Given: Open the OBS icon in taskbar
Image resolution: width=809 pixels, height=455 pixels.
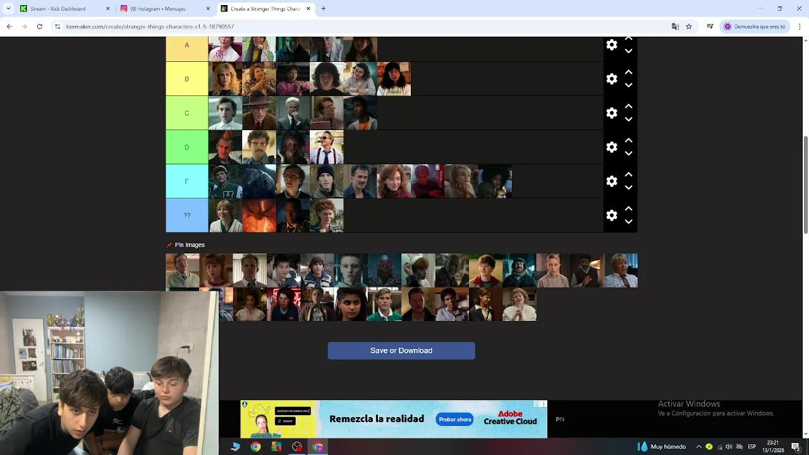Looking at the screenshot, I should point(297,447).
